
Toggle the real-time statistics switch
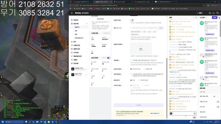click(x=109, y=58)
